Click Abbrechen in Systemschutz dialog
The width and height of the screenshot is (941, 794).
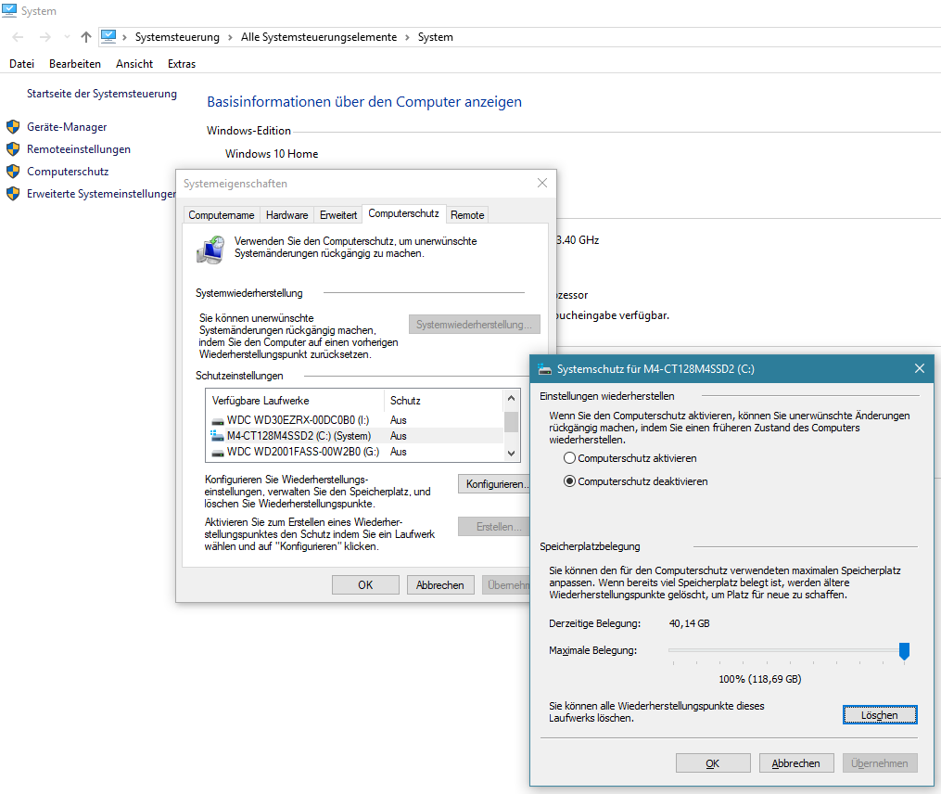pos(795,763)
